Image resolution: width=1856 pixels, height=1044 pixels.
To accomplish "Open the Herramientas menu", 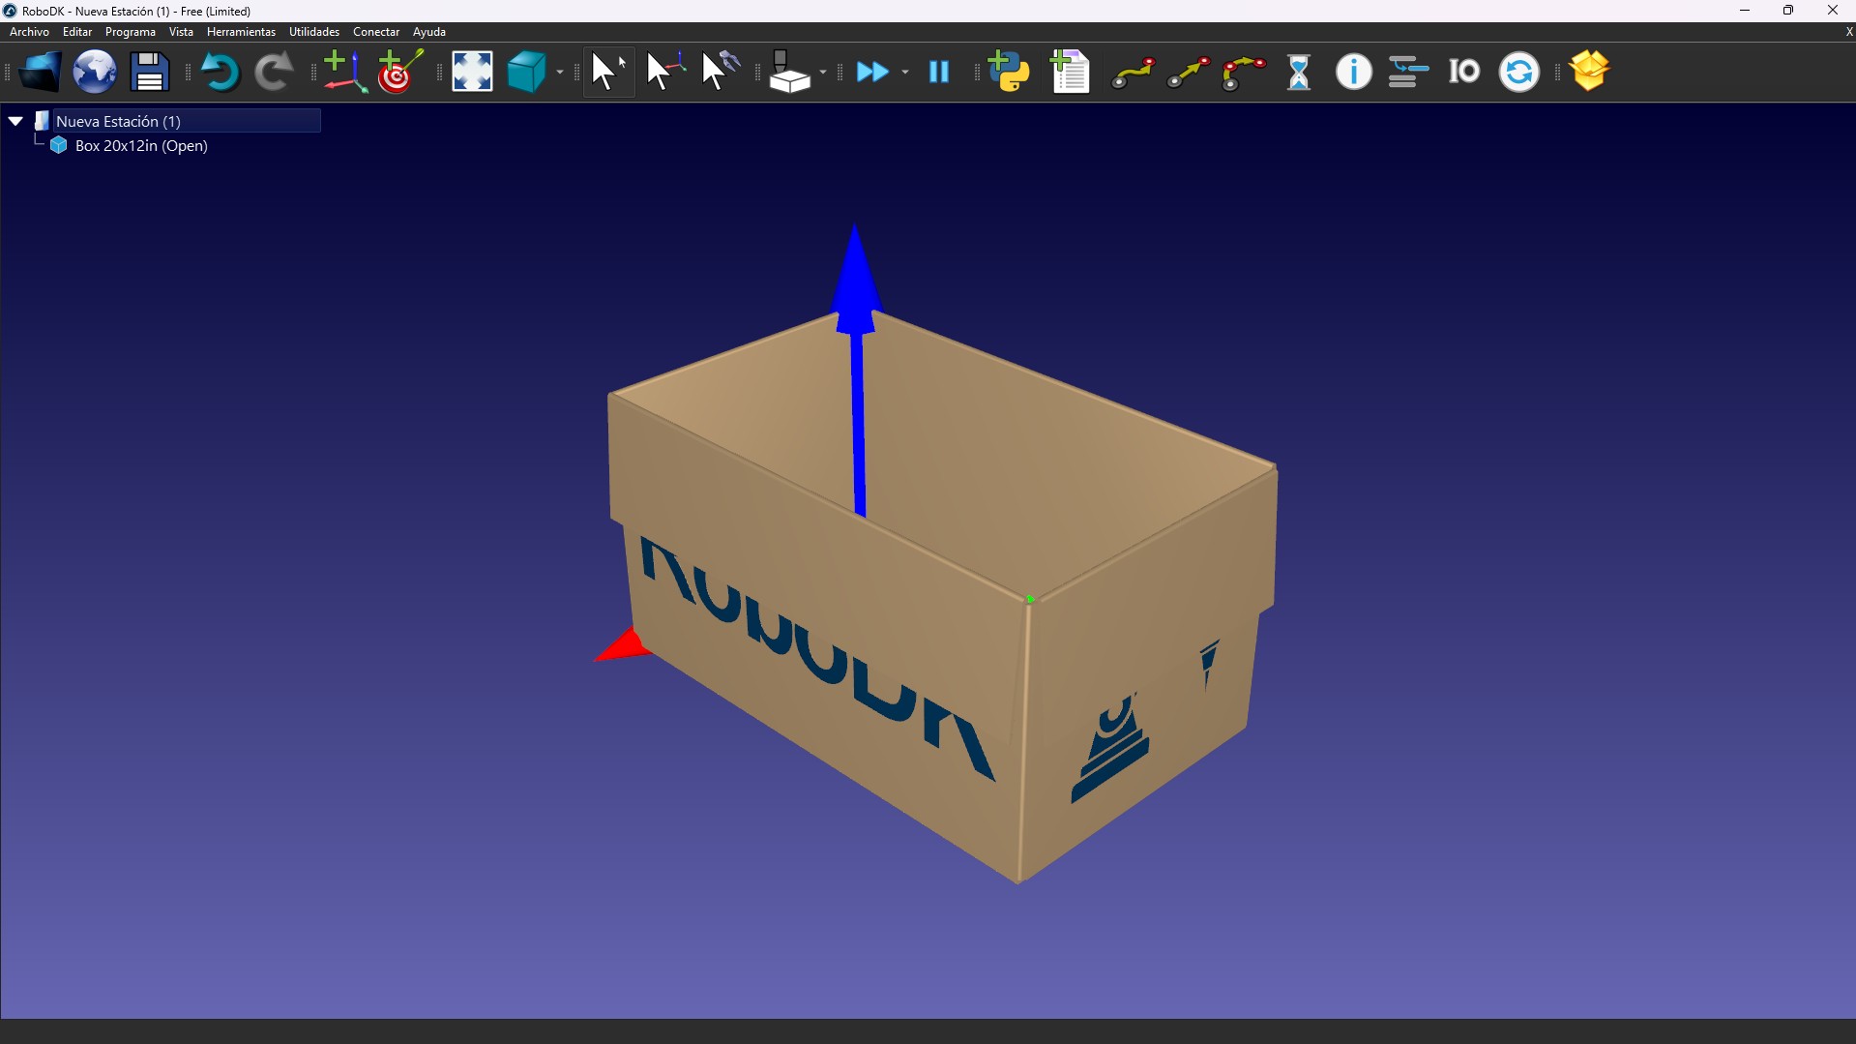I will [241, 32].
